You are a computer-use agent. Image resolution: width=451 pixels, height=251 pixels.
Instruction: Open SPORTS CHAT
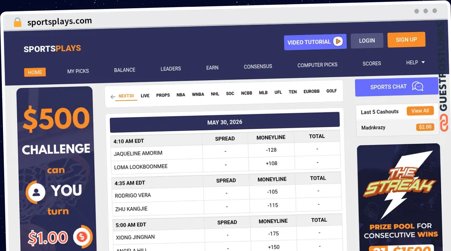(397, 87)
